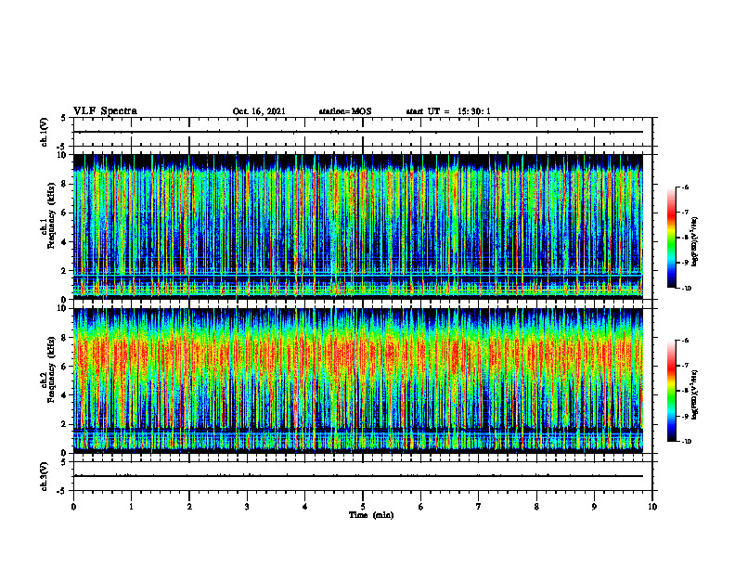Click time axis tick label "8"
This screenshot has height=568, width=735.
click(536, 507)
